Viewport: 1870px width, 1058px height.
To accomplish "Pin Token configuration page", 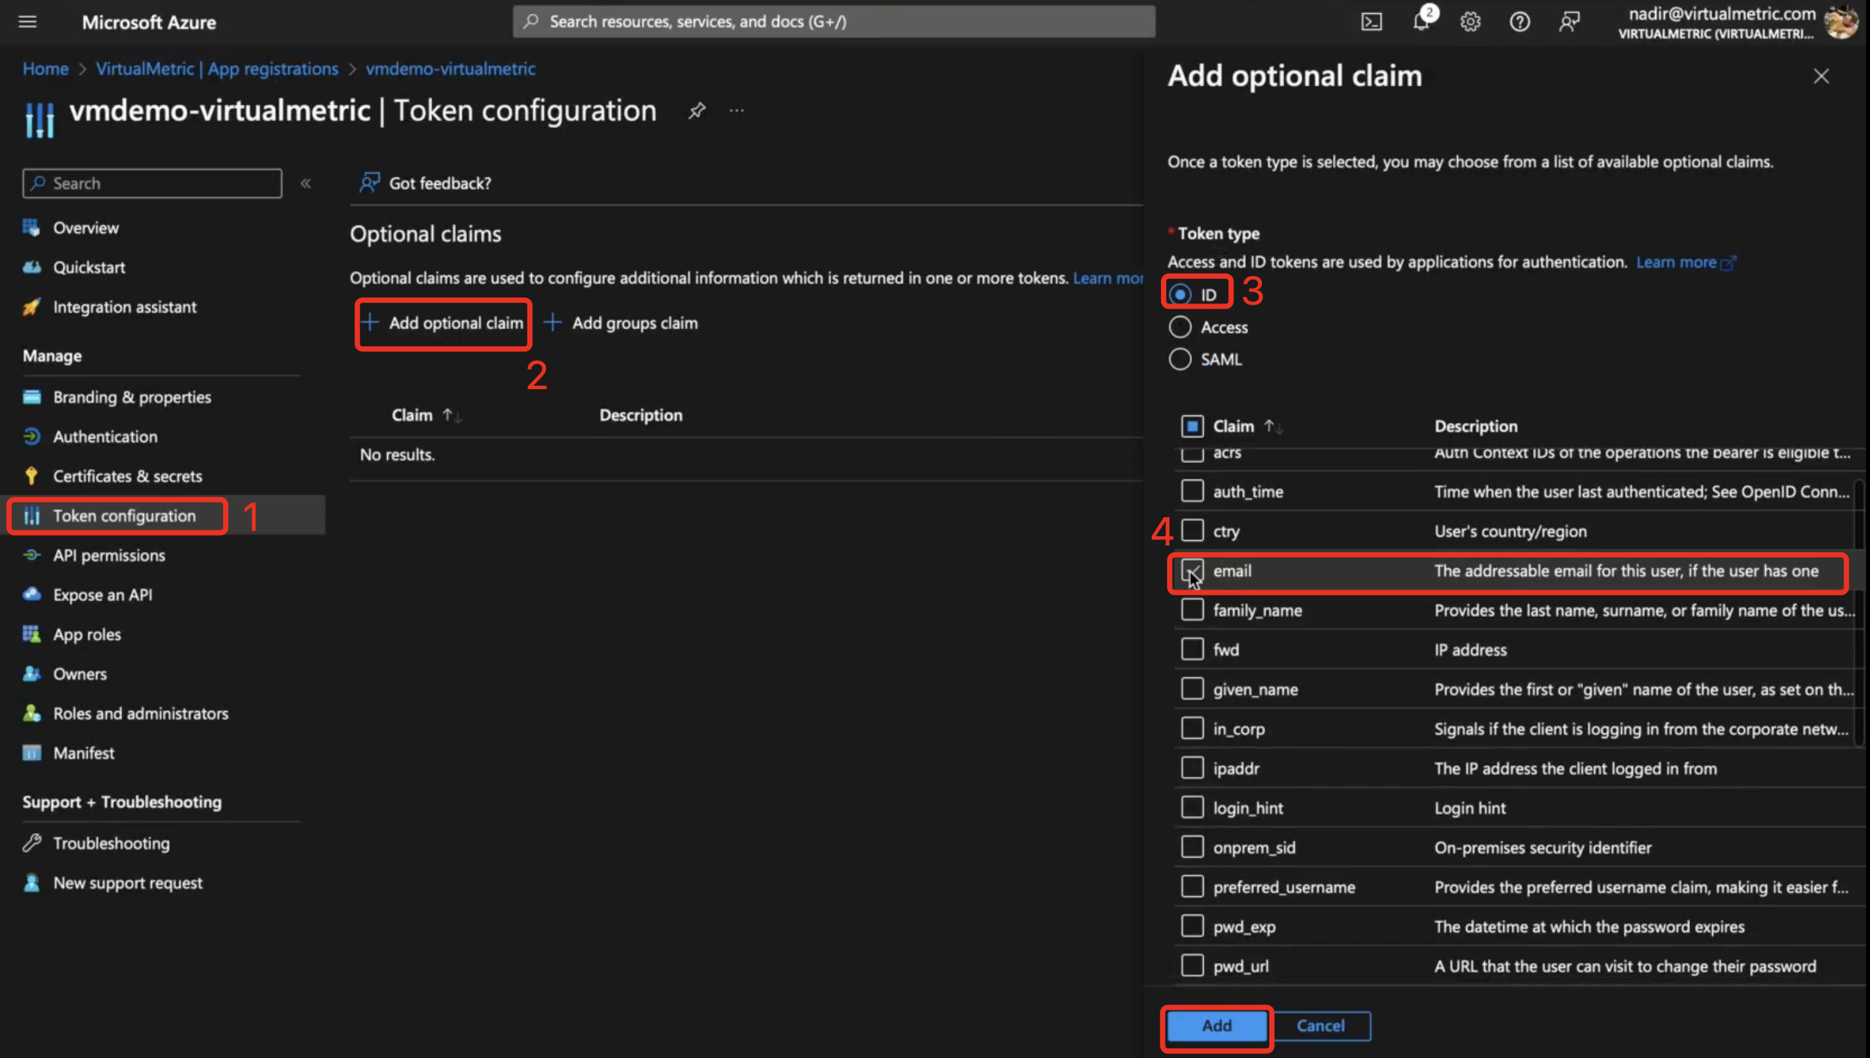I will 697,110.
